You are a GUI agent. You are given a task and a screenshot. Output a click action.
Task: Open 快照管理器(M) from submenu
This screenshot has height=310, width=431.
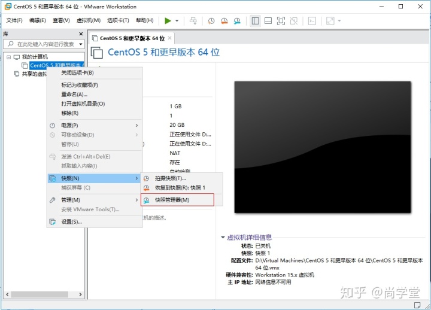(177, 200)
